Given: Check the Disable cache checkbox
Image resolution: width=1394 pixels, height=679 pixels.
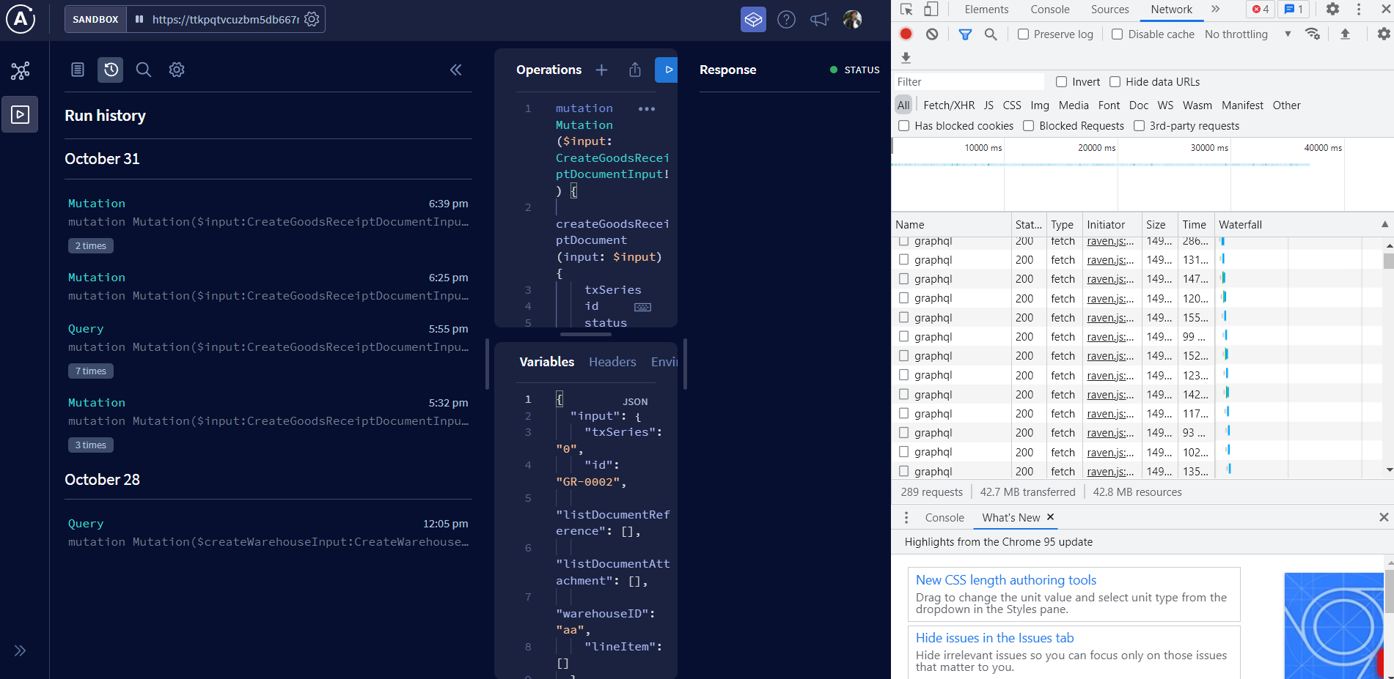Looking at the screenshot, I should [1118, 34].
